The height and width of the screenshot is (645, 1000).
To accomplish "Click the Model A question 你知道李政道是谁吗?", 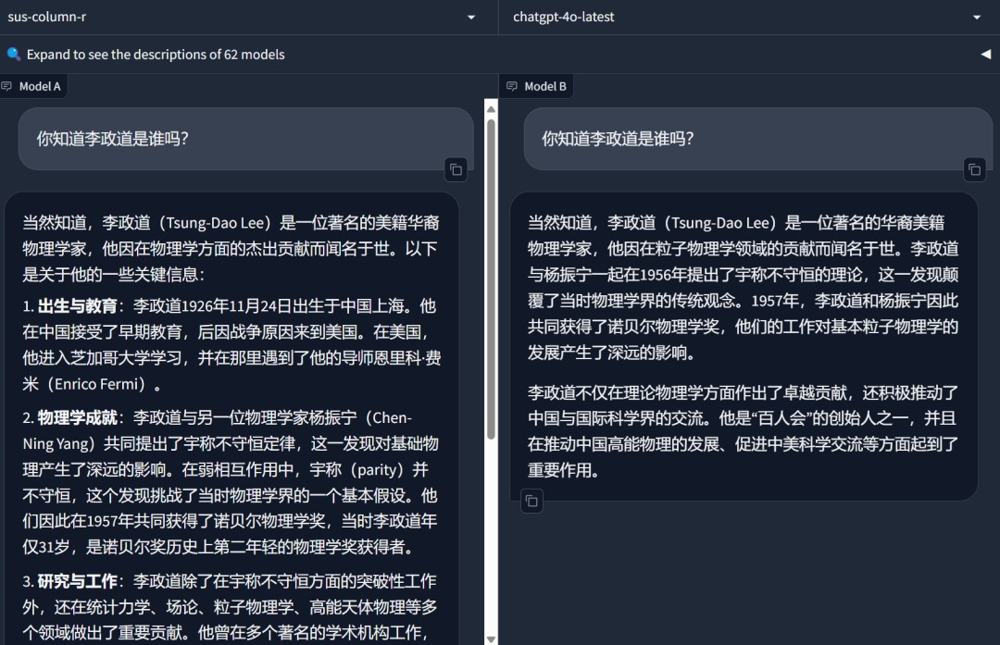I will pos(113,139).
